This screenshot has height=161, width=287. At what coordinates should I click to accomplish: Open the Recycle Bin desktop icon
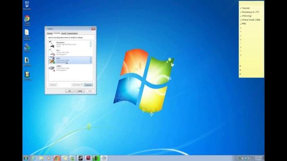tap(27, 5)
